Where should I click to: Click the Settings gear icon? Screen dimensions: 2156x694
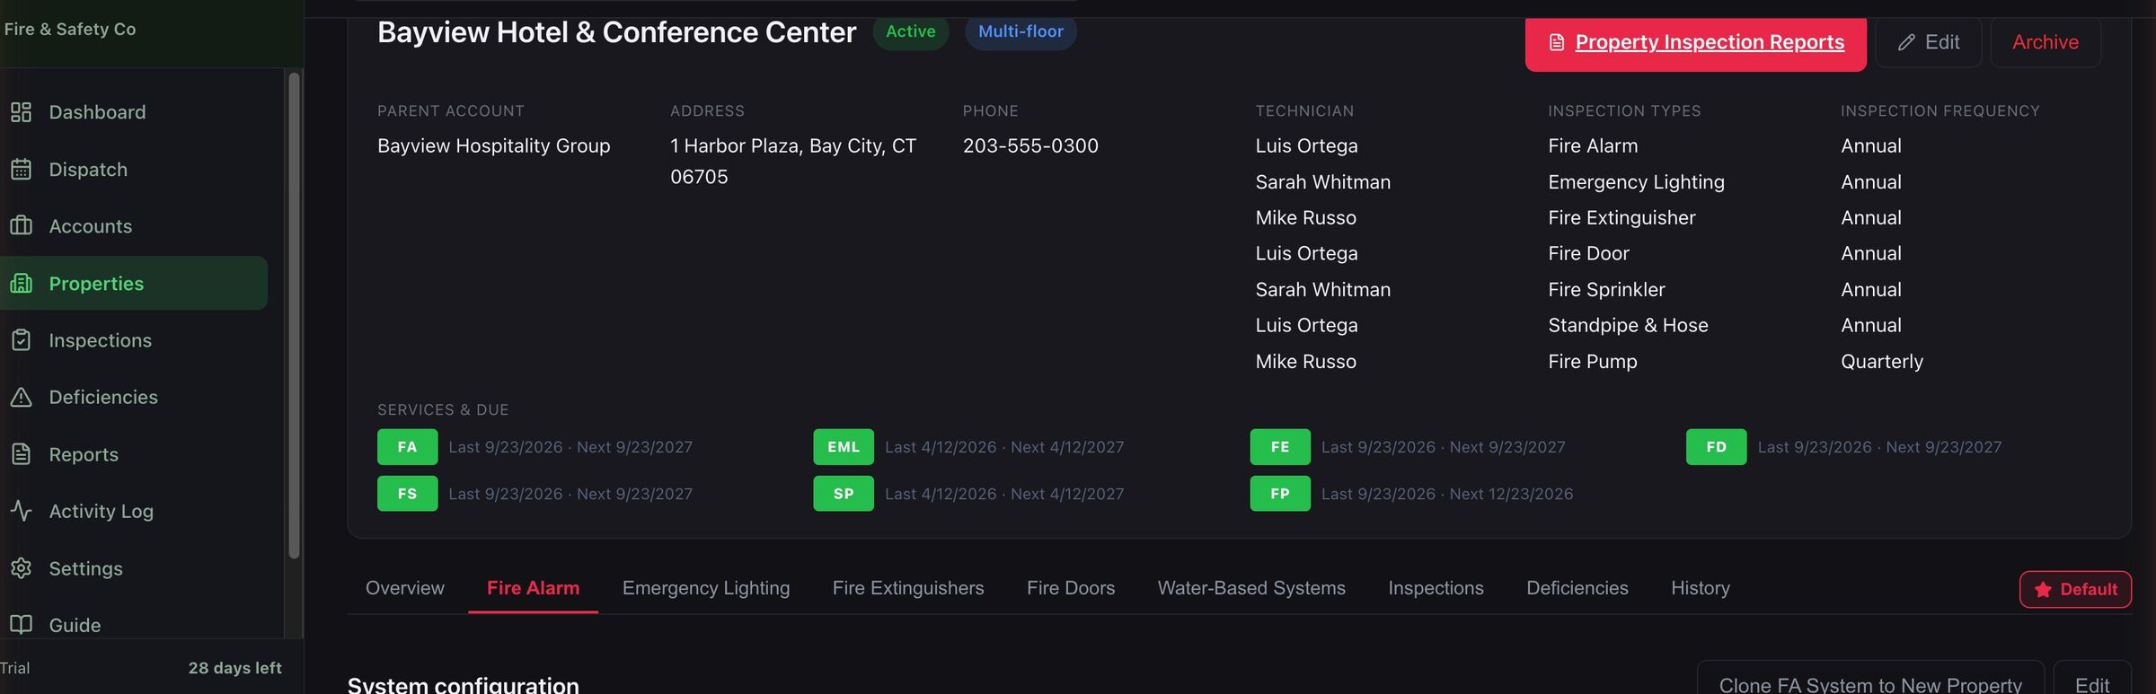(x=21, y=568)
